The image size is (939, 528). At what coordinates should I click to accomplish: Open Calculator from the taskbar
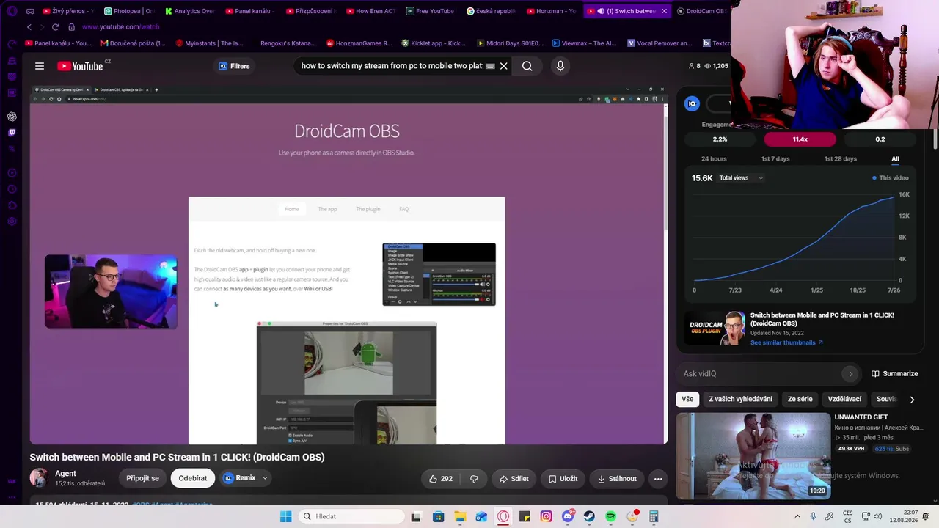tap(654, 516)
